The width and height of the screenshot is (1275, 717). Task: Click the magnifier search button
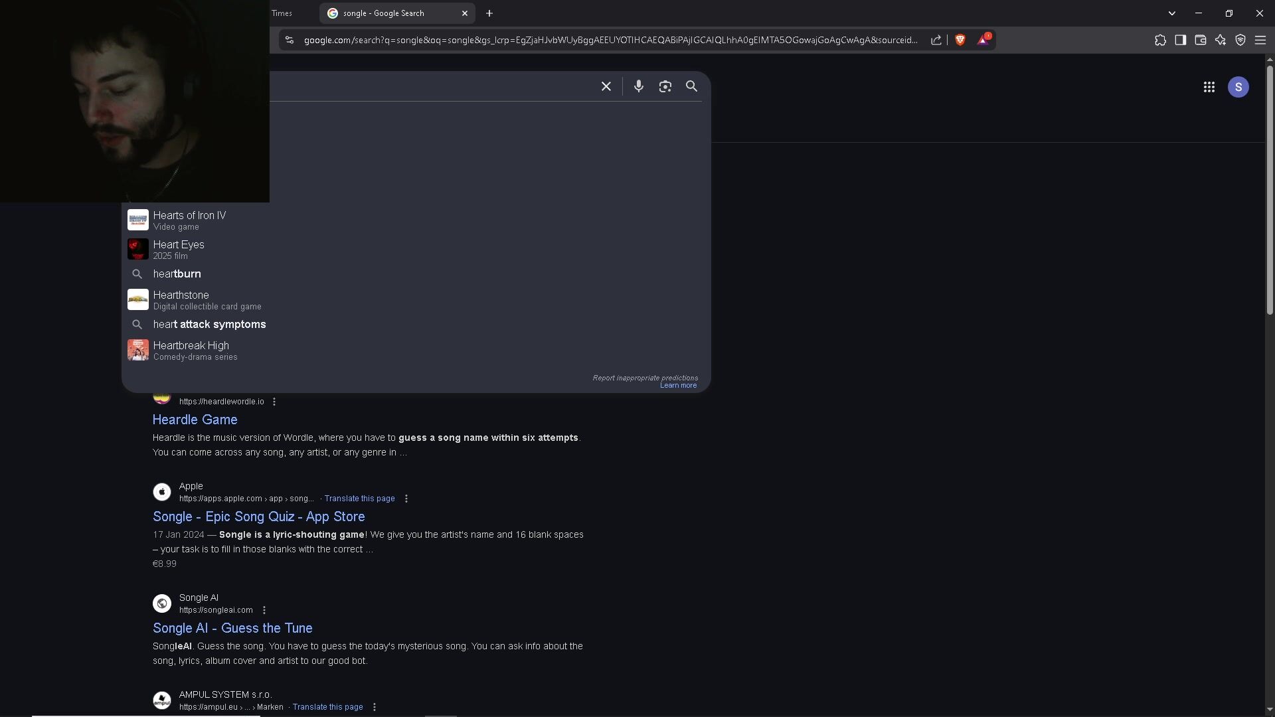click(x=691, y=87)
